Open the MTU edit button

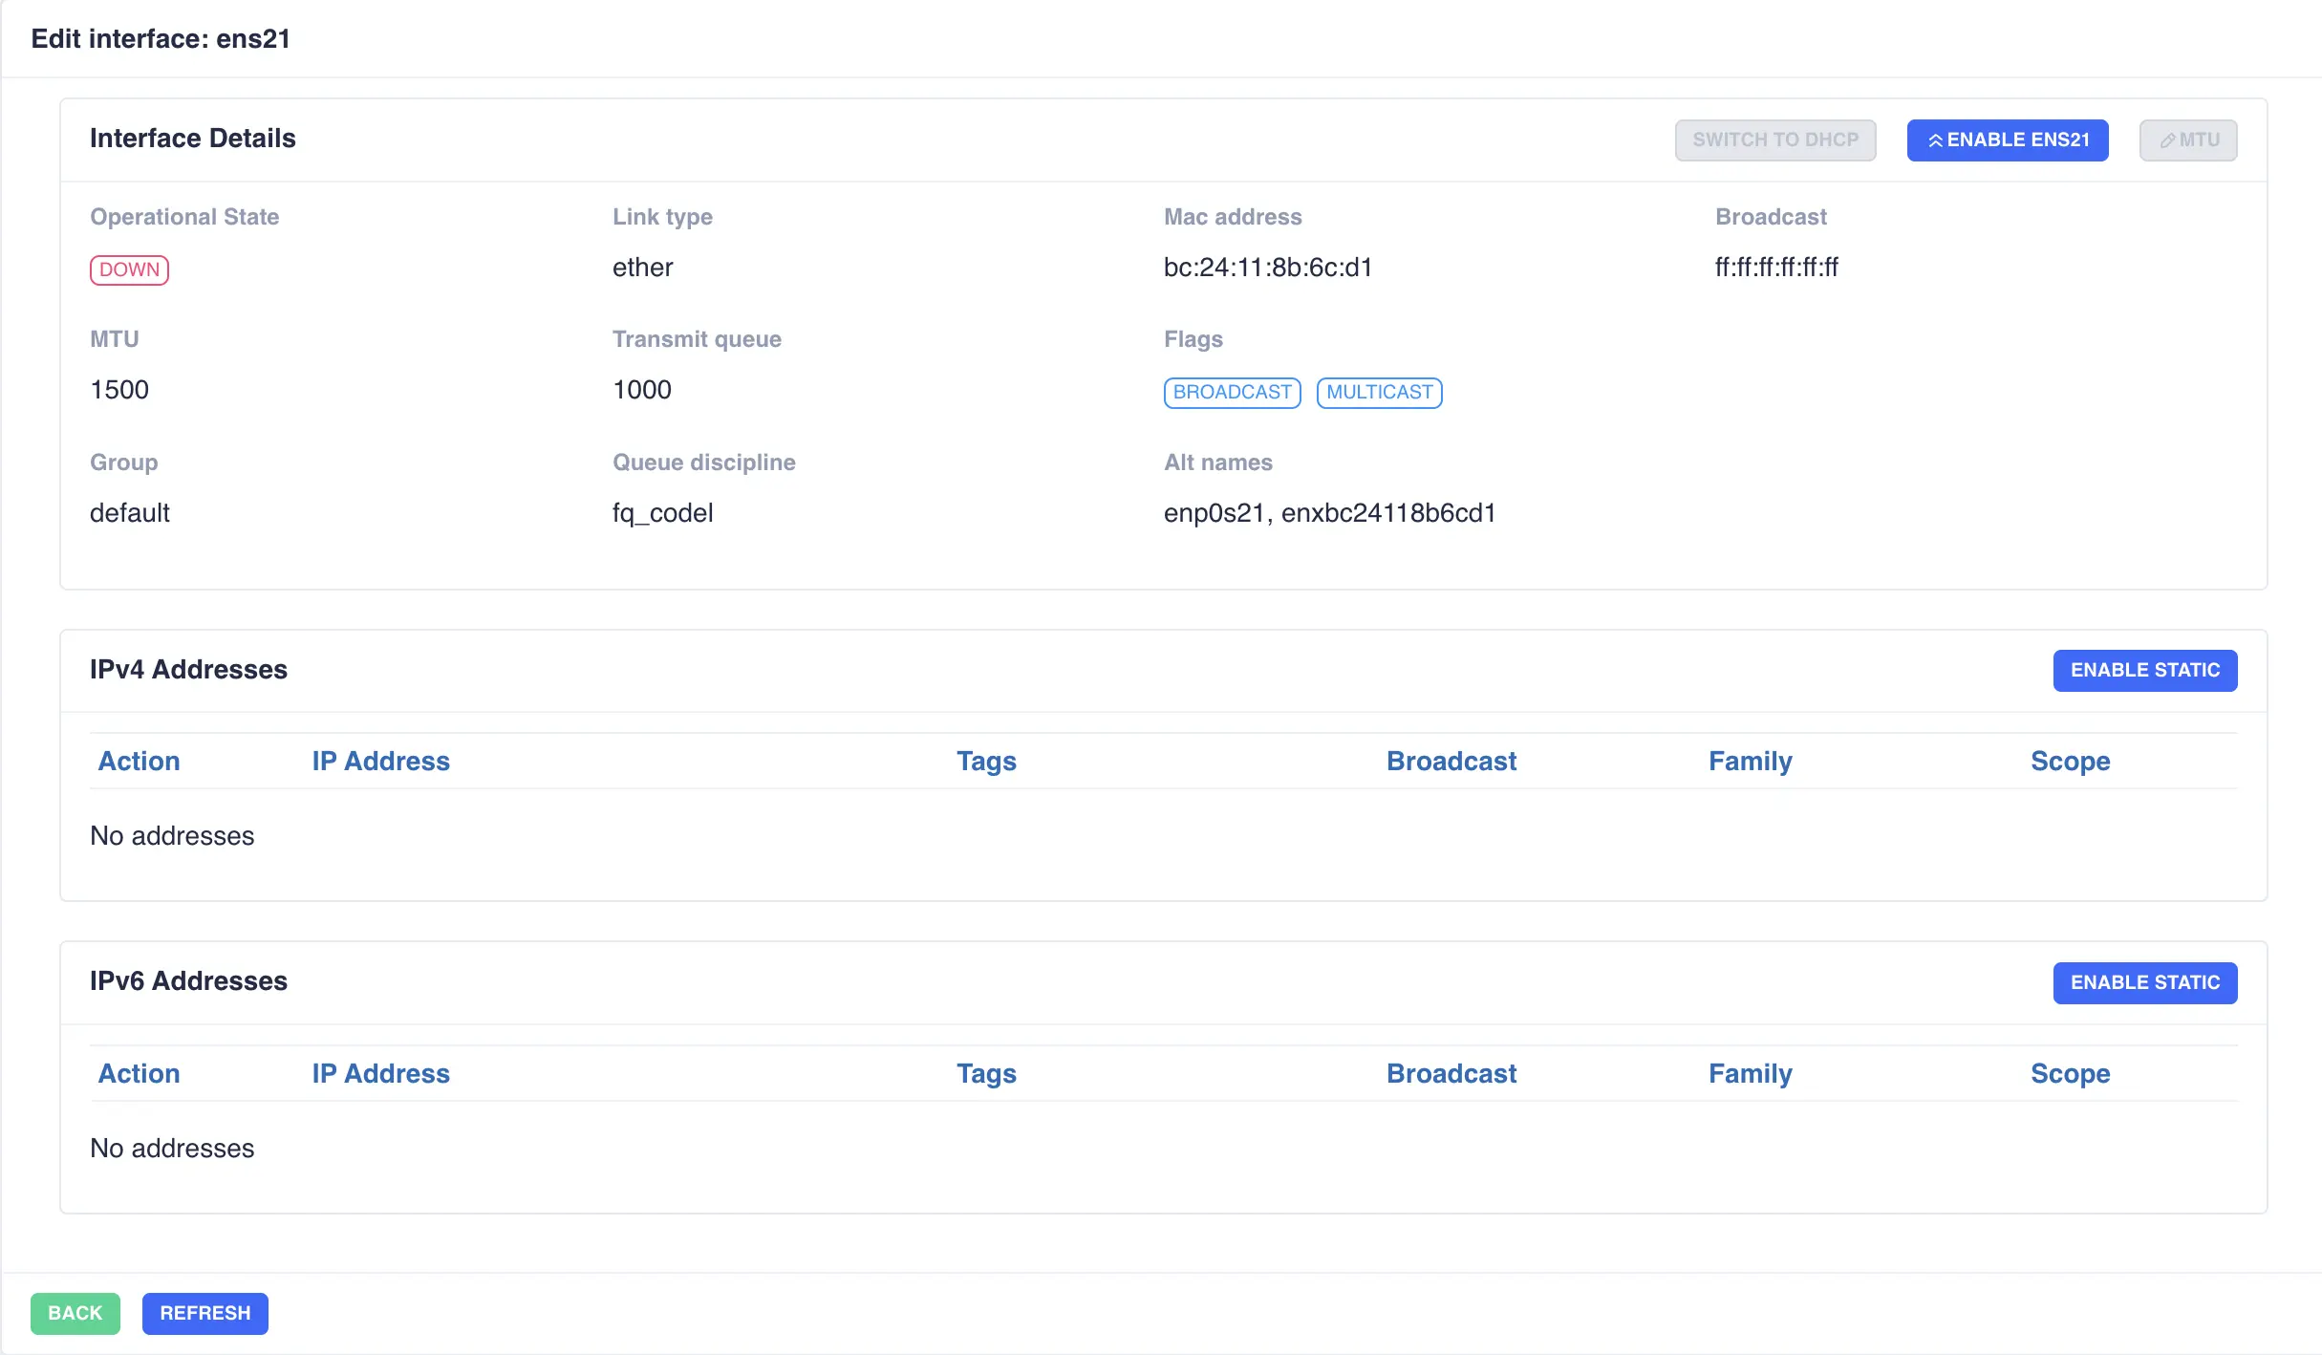[x=2187, y=140]
